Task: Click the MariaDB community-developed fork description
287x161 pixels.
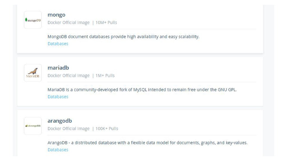Action: pos(142,90)
